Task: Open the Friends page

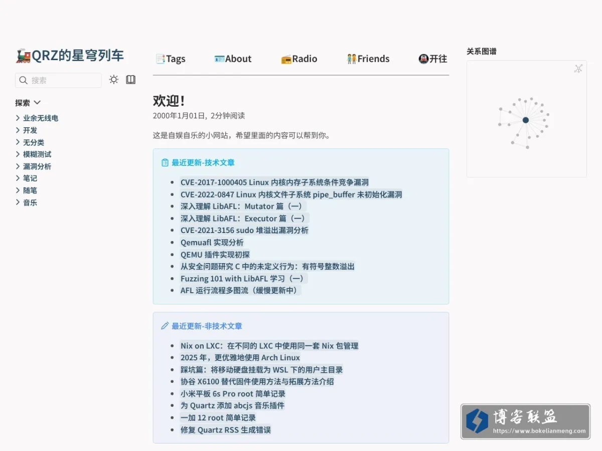Action: [x=368, y=59]
